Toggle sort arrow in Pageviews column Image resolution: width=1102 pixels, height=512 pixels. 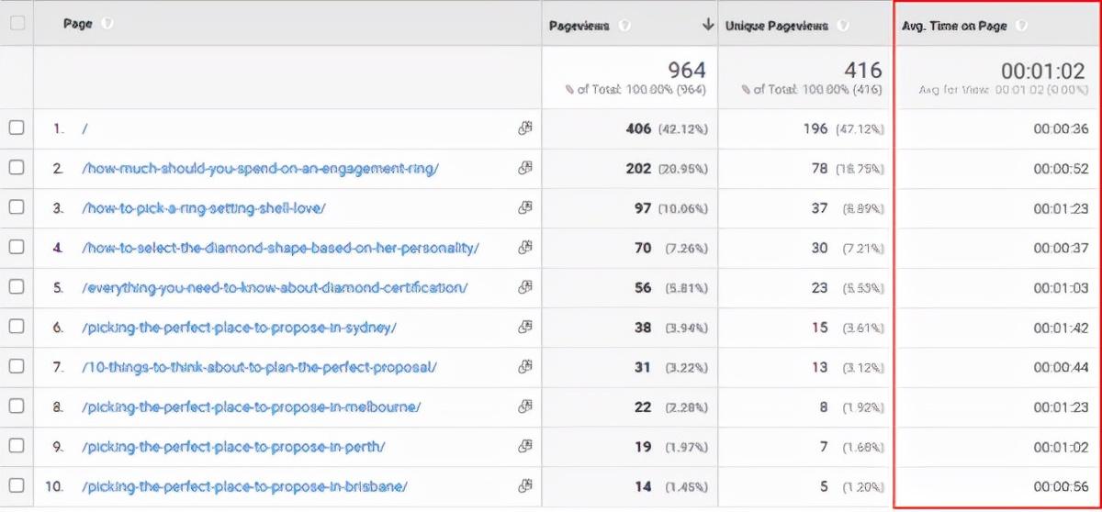point(707,26)
